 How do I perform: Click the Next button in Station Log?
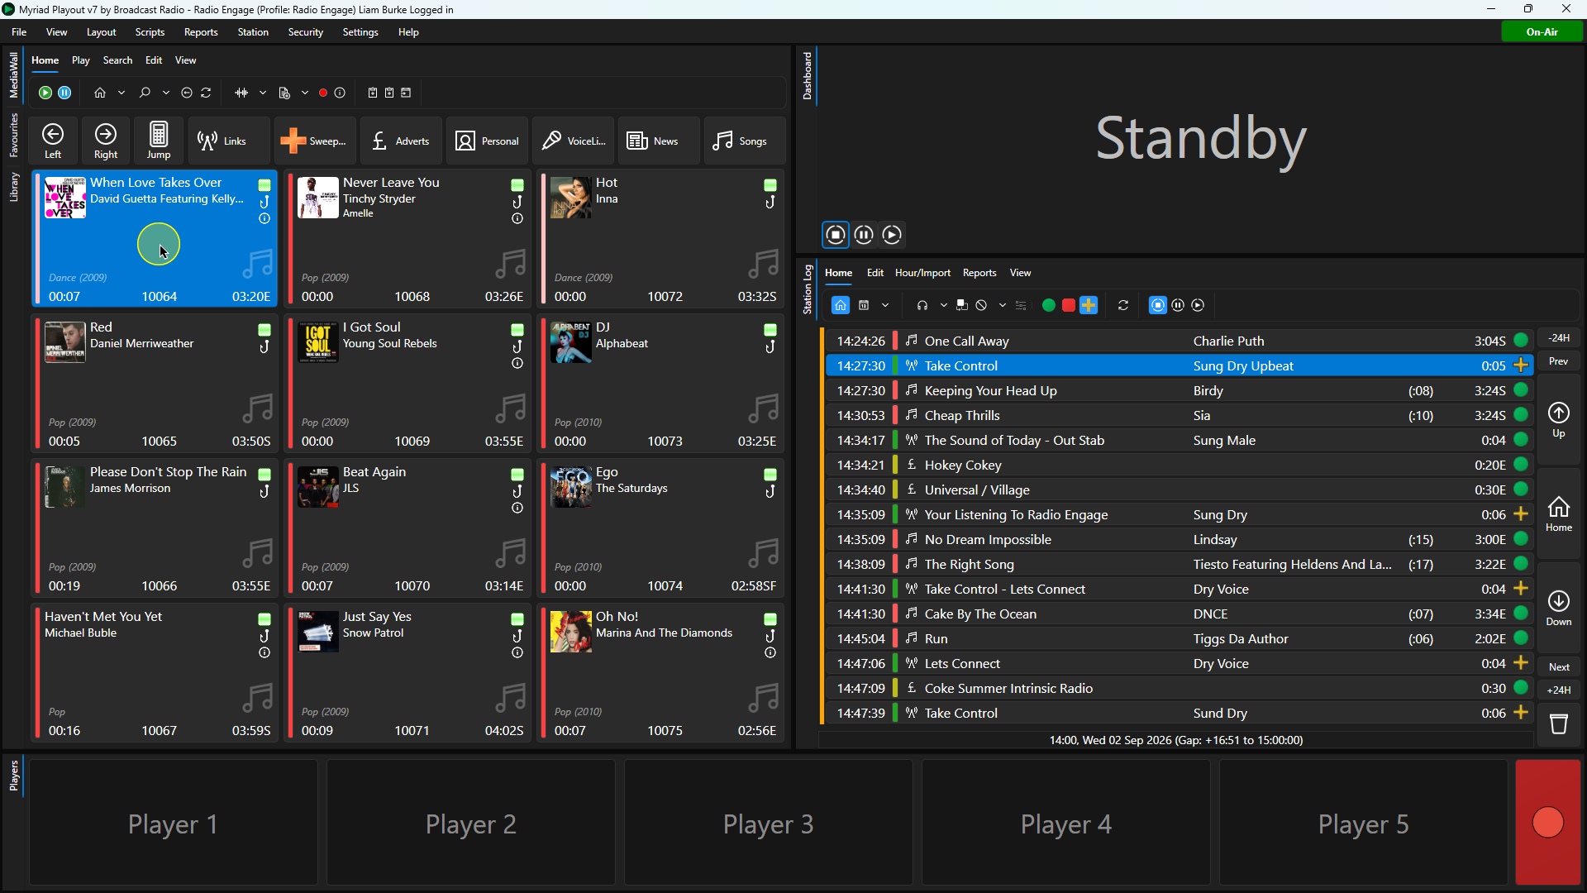(1558, 667)
